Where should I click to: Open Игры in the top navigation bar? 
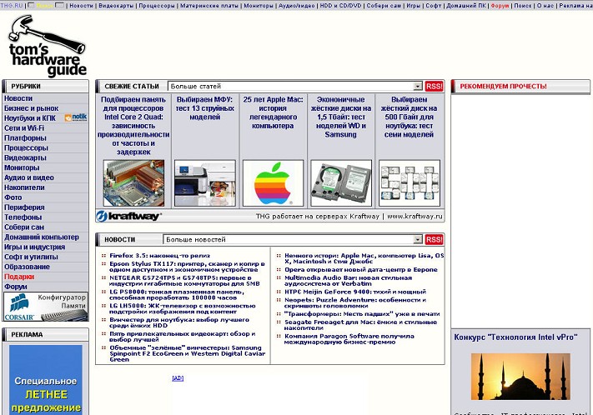click(x=414, y=6)
